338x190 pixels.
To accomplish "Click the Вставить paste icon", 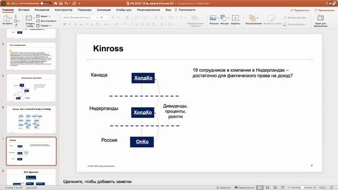I will [x=7, y=18].
